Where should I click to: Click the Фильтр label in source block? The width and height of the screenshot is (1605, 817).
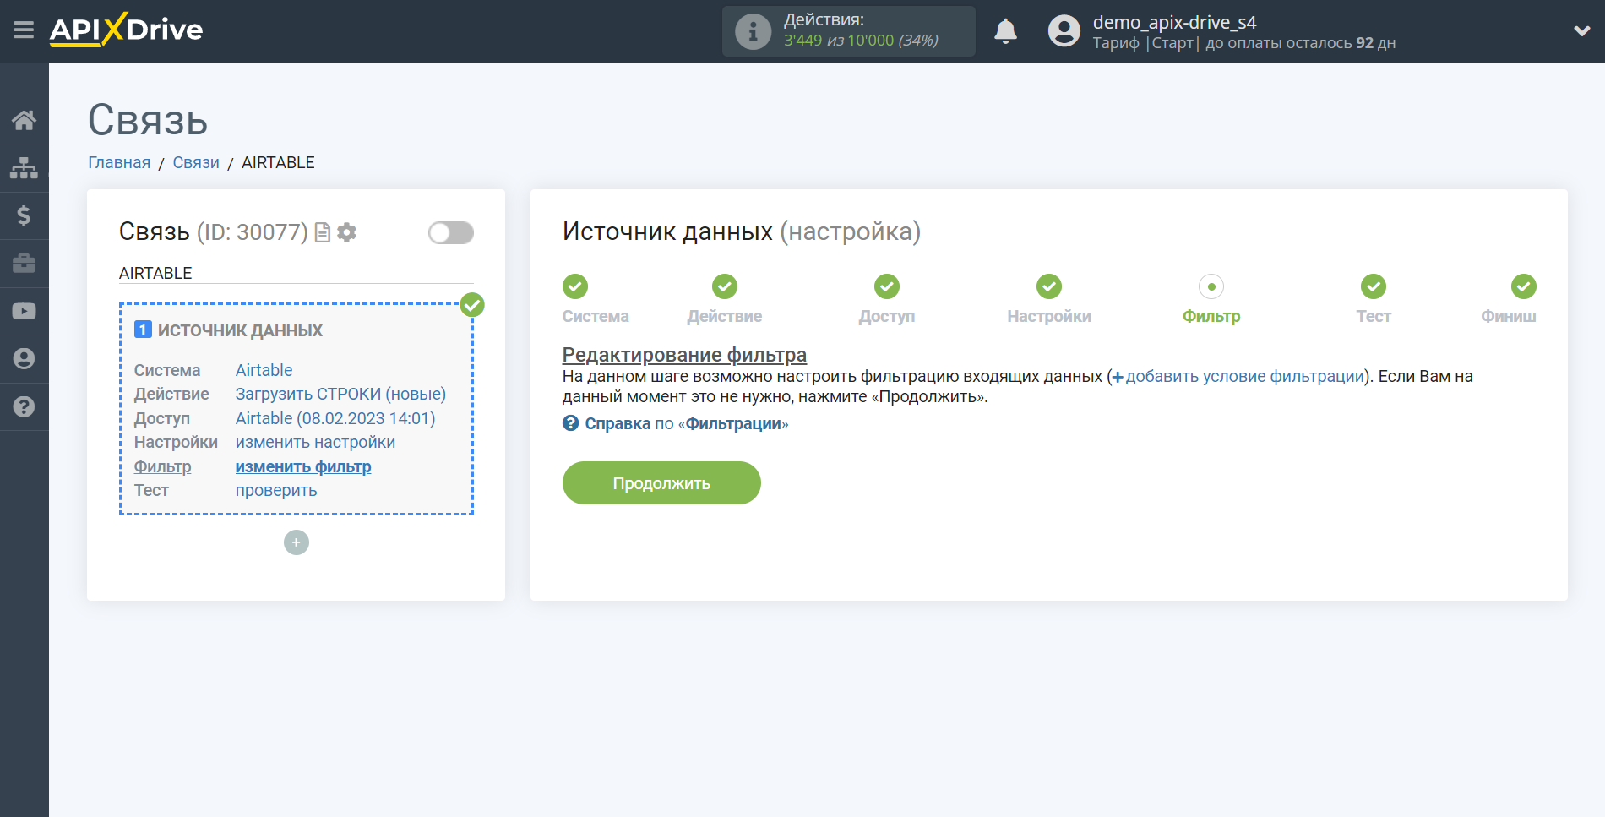click(162, 466)
